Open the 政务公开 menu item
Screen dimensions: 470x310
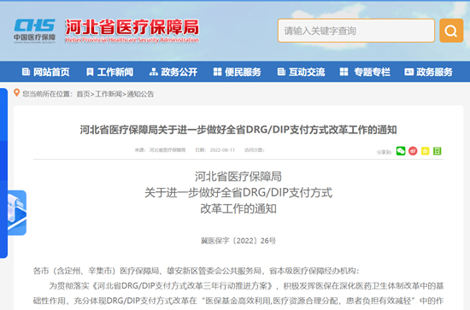173,72
